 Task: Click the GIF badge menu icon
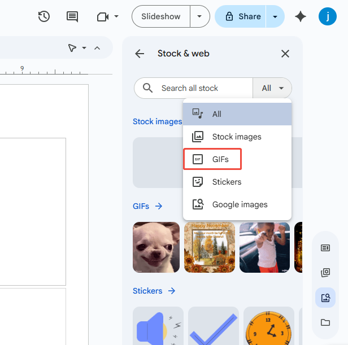click(198, 159)
